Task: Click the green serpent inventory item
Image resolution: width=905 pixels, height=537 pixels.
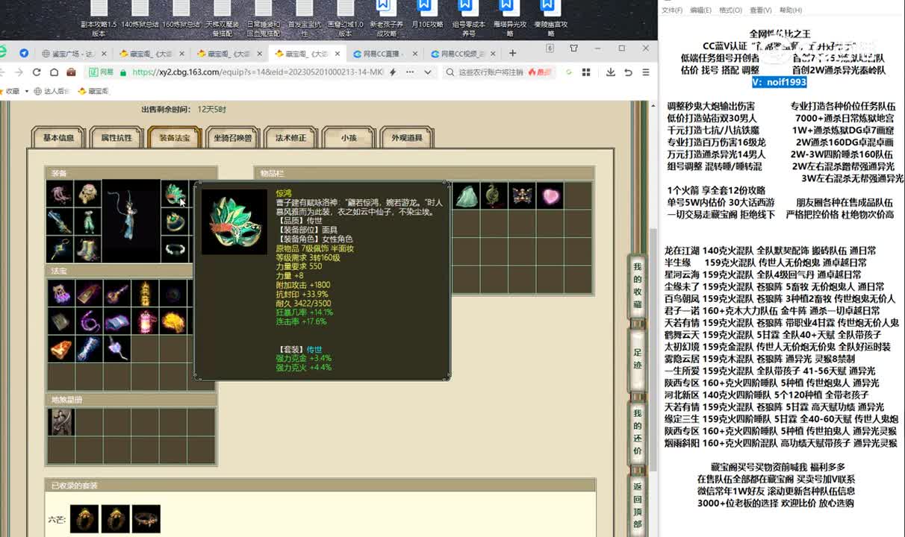Action: 494,195
